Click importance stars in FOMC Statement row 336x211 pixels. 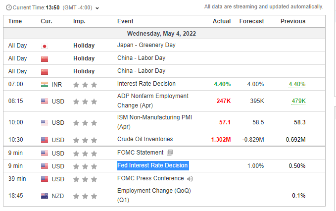(x=85, y=154)
